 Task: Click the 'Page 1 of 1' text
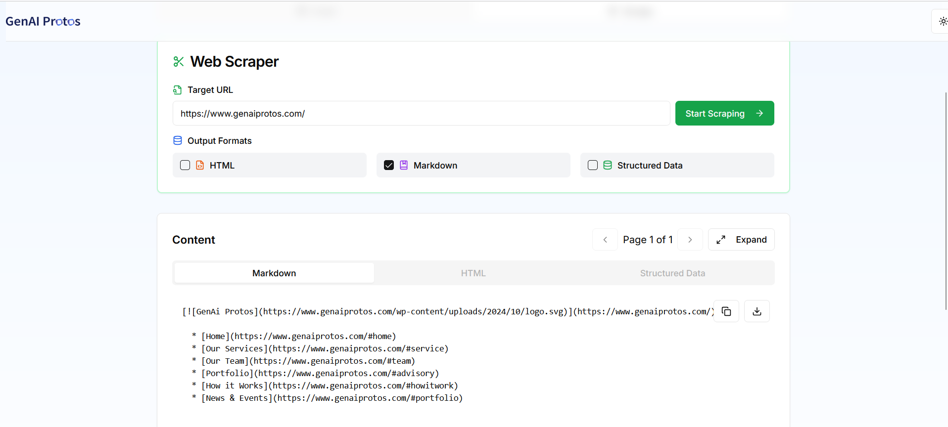point(648,240)
